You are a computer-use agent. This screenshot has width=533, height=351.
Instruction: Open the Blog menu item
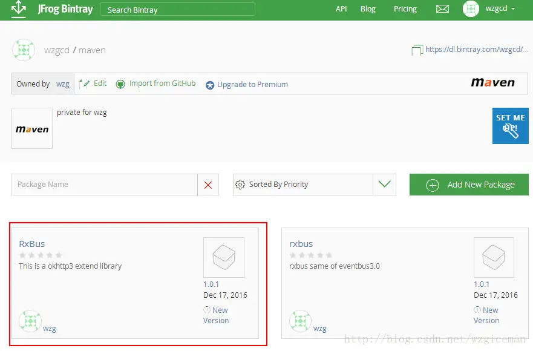tap(368, 9)
